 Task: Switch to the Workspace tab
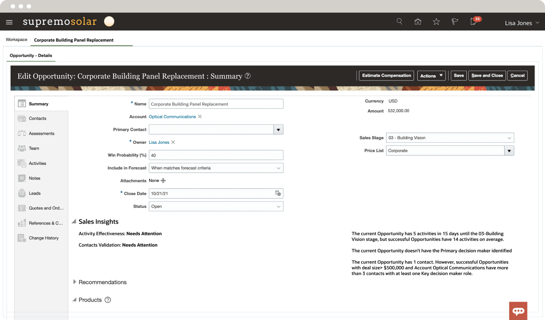[x=16, y=39]
